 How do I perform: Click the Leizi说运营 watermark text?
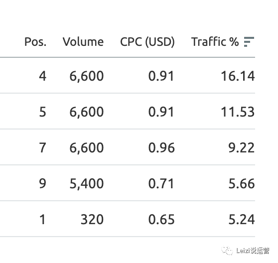[x=253, y=251]
